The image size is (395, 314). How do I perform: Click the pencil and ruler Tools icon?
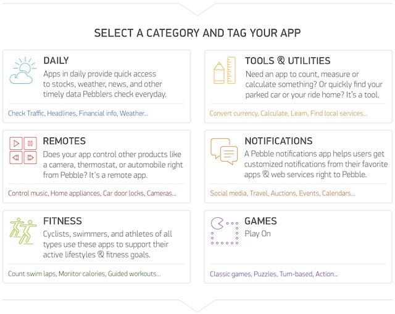[224, 71]
